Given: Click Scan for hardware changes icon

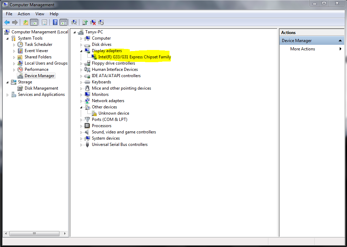Looking at the screenshot, I should tap(74, 22).
